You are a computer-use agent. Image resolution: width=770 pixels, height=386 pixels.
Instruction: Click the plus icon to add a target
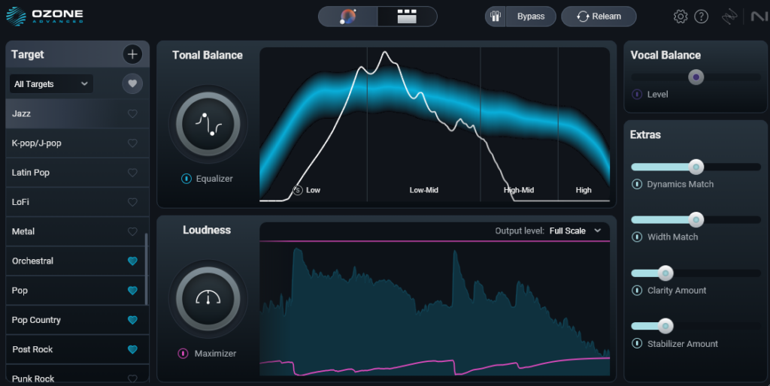pyautogui.click(x=132, y=54)
